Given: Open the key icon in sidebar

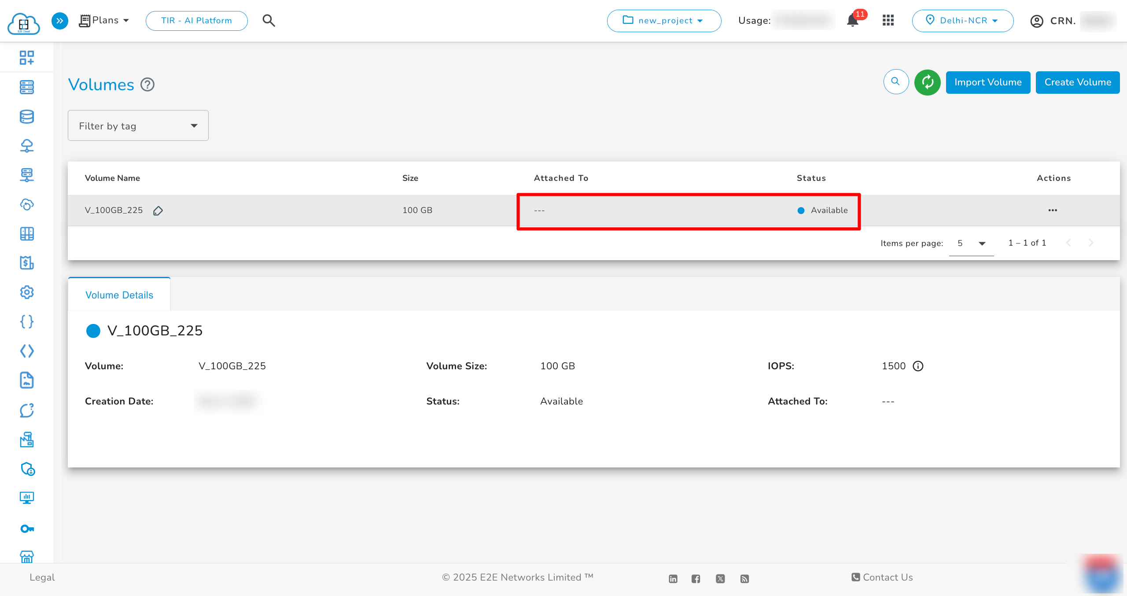Looking at the screenshot, I should click(27, 529).
